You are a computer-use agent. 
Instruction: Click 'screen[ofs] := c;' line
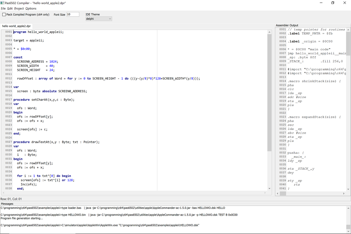(32, 129)
